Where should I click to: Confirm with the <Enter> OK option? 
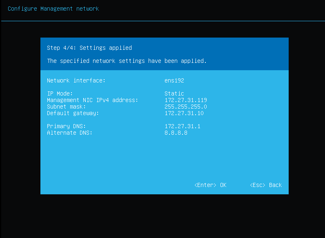pyautogui.click(x=210, y=185)
